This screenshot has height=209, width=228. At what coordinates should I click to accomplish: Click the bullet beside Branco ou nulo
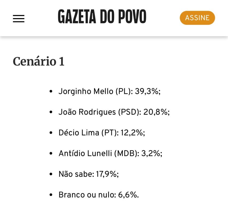[51, 195]
